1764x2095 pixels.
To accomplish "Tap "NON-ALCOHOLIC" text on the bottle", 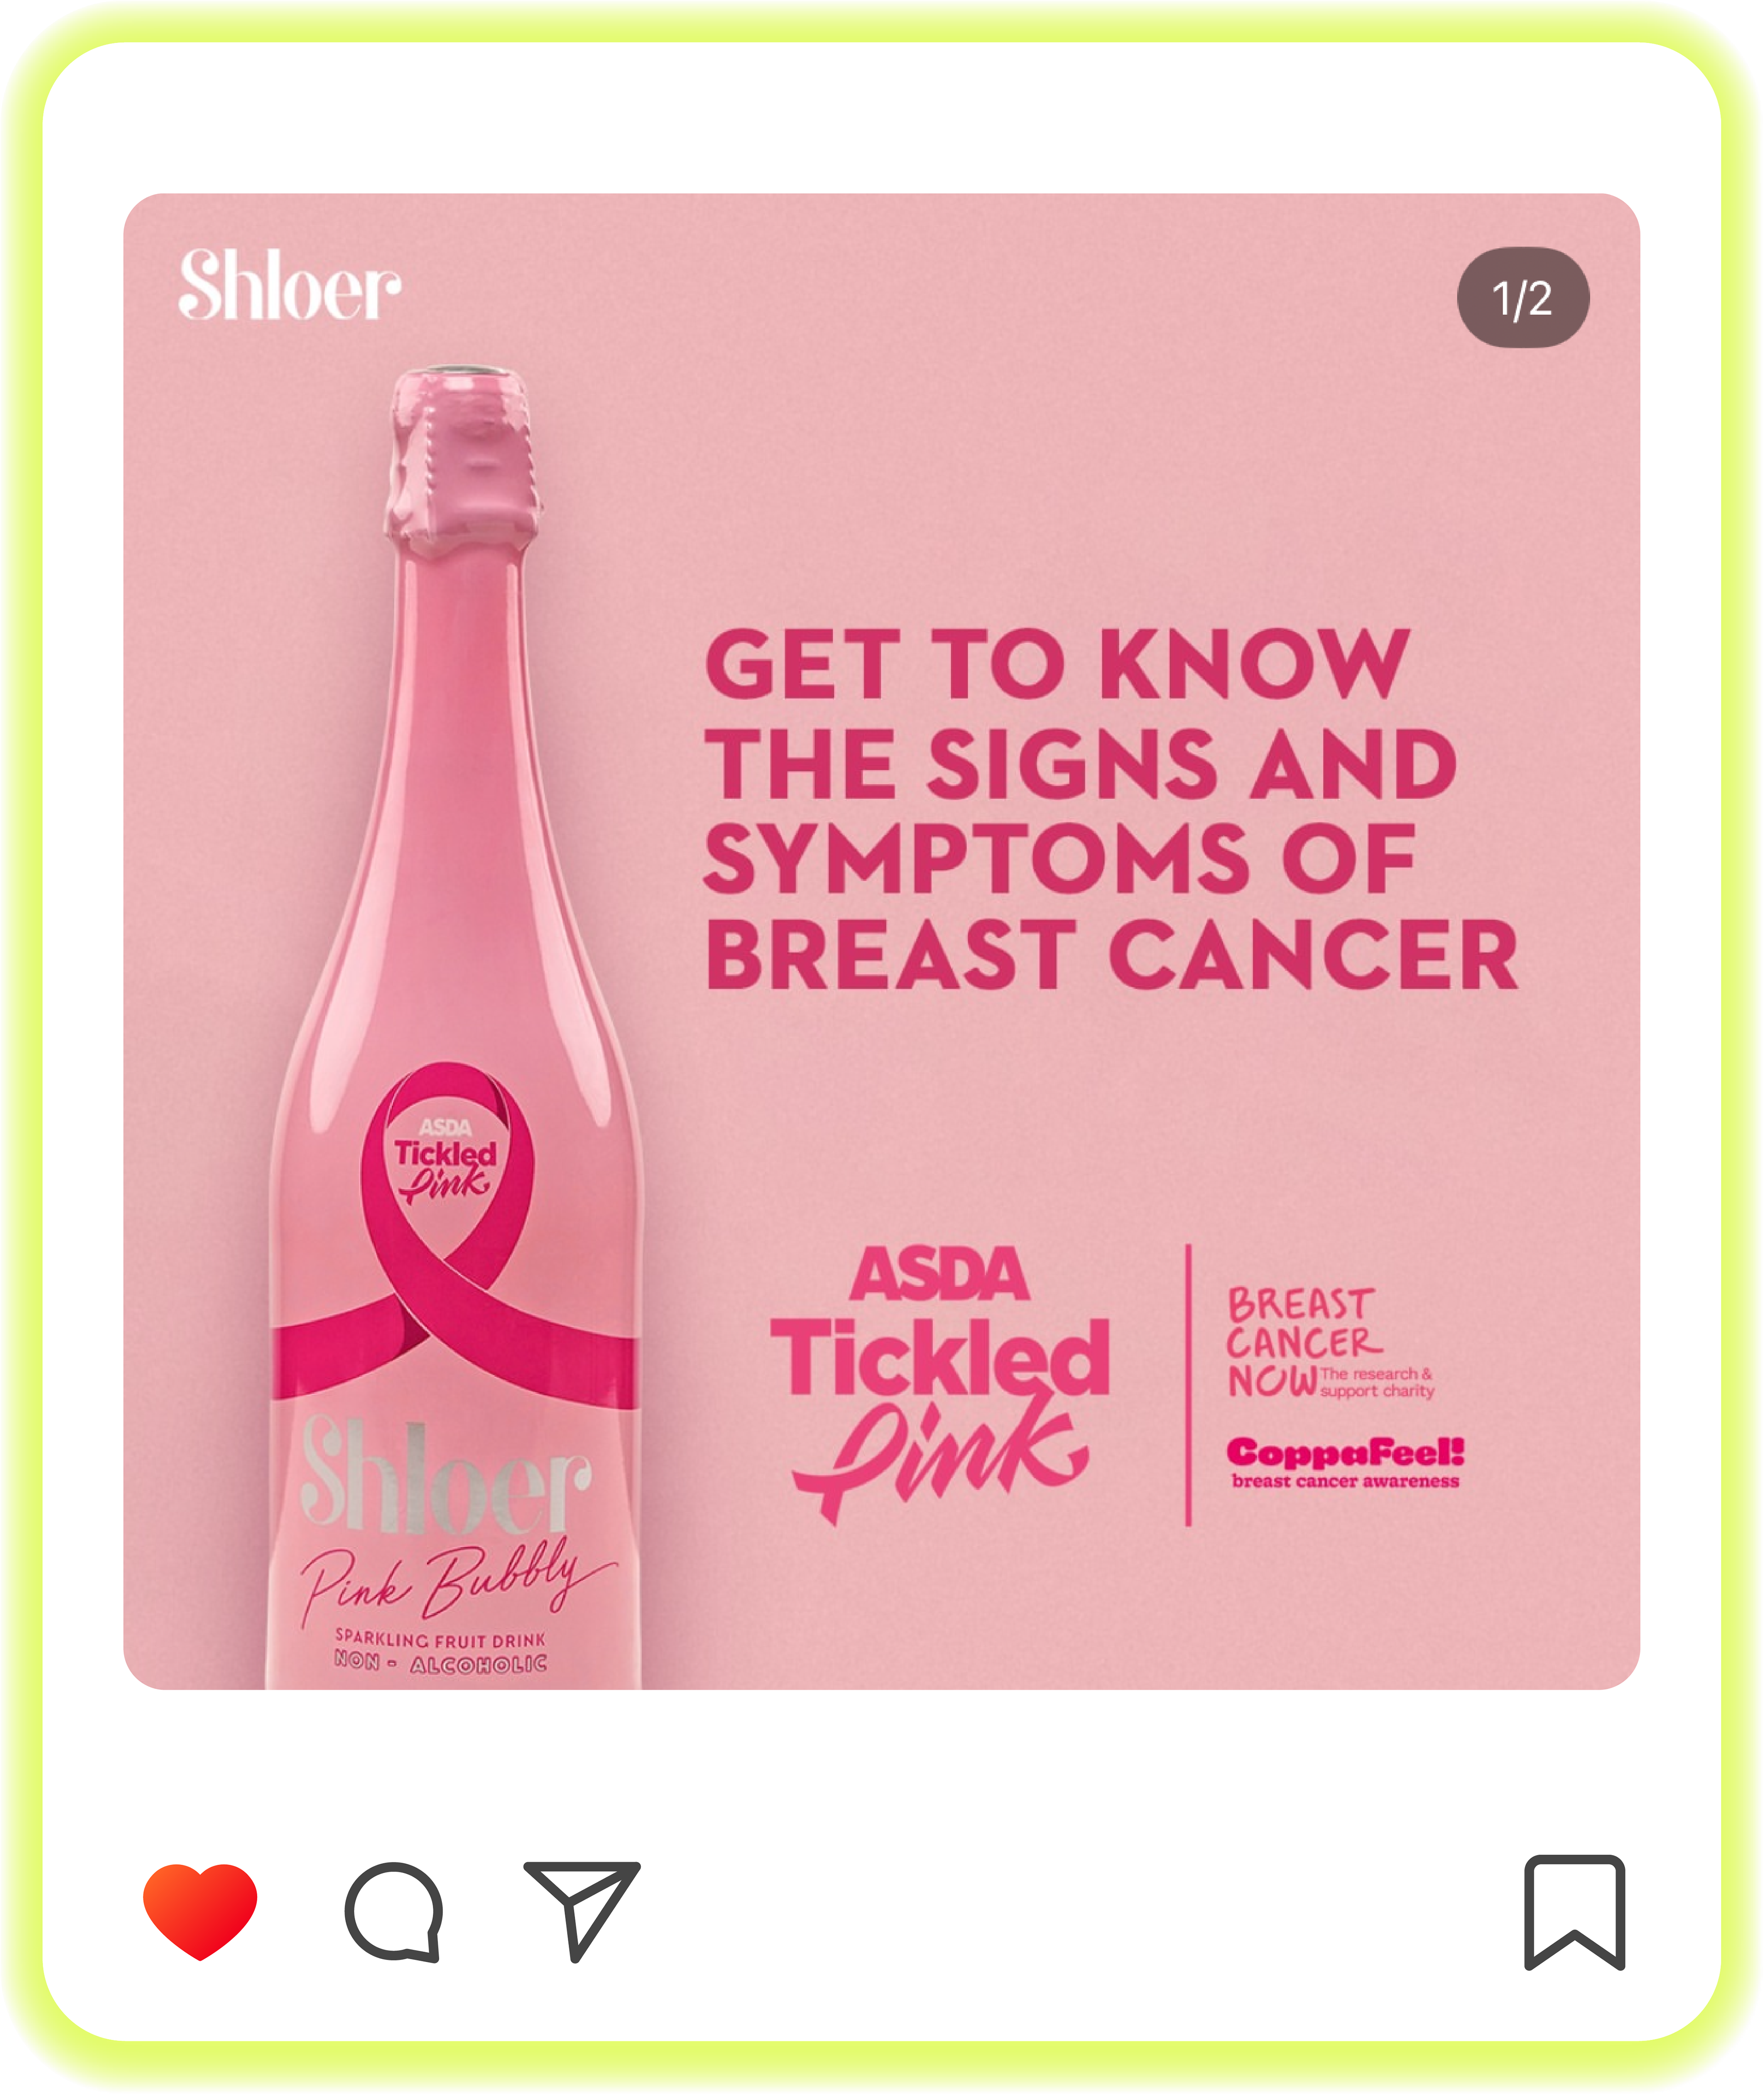I will pos(441,1663).
